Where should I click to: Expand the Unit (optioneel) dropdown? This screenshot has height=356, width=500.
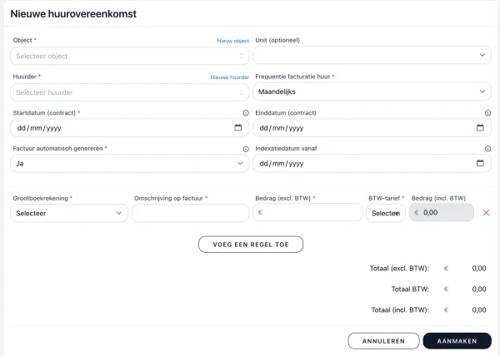[x=372, y=56]
